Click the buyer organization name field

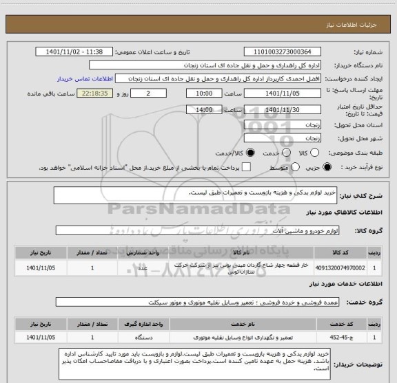[x=205, y=65]
